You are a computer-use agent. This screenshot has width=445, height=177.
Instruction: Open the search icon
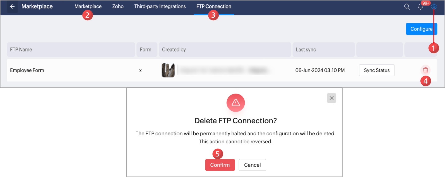pos(407,7)
